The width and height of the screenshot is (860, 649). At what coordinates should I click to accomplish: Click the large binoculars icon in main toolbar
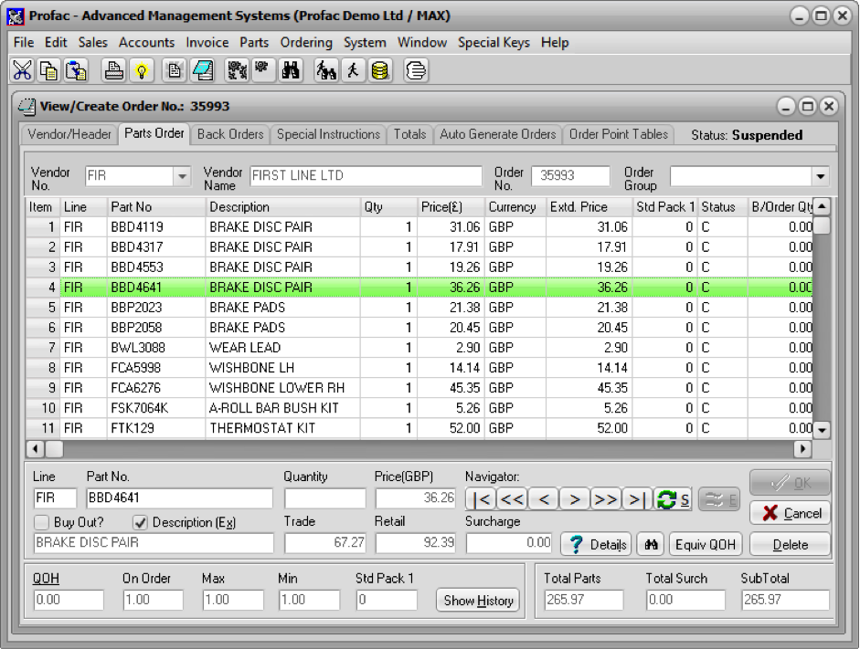[x=291, y=70]
